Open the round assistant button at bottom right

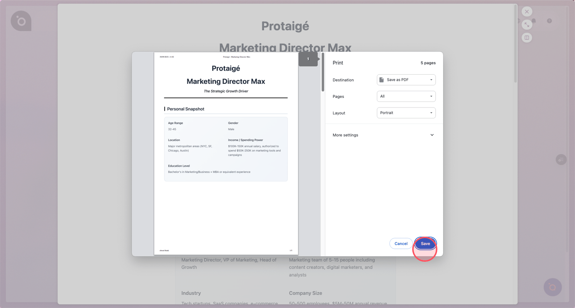click(x=553, y=287)
